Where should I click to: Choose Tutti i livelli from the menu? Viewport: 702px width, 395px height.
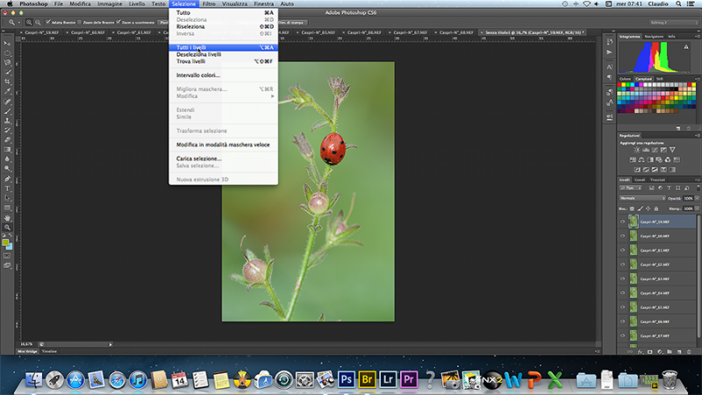click(224, 47)
